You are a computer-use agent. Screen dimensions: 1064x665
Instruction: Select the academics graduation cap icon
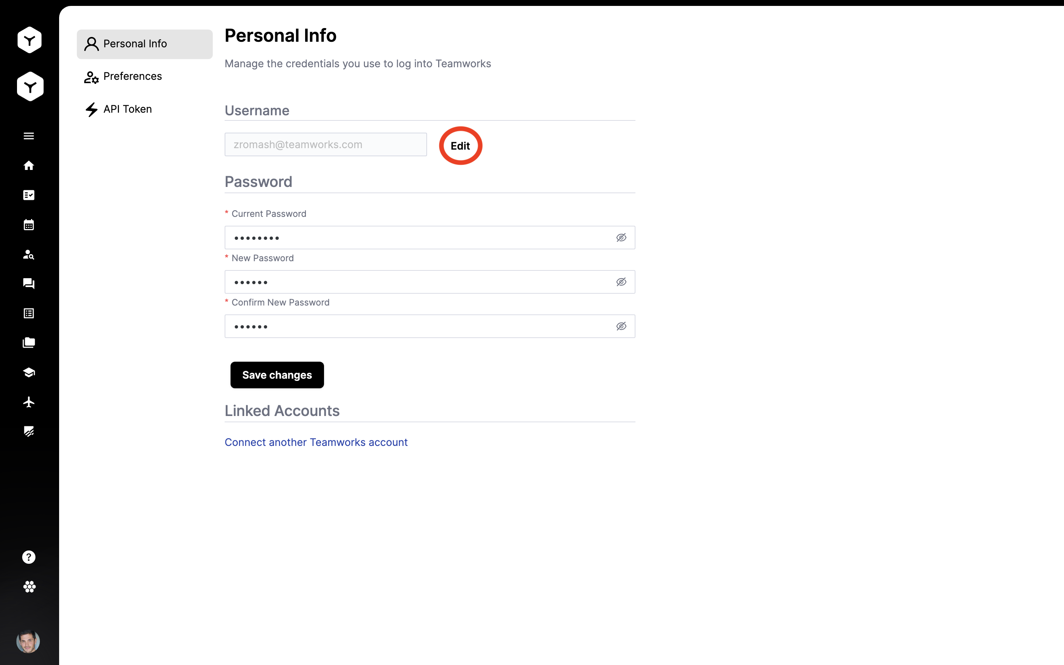point(28,372)
